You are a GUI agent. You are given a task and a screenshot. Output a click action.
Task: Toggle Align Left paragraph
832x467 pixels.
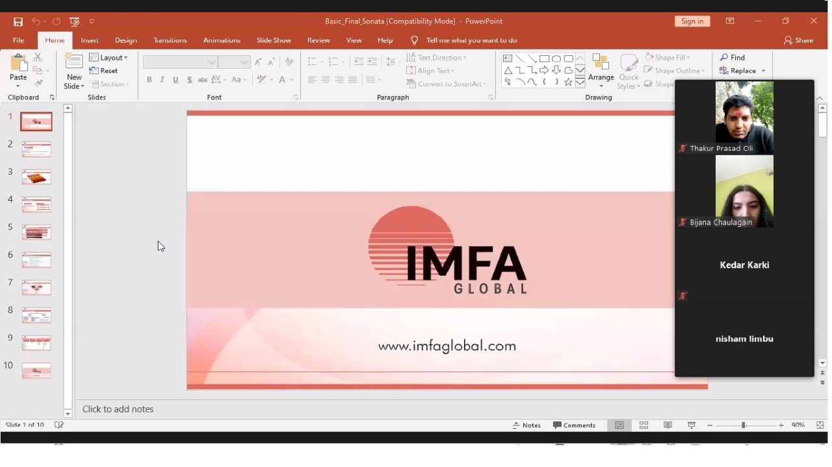click(312, 80)
